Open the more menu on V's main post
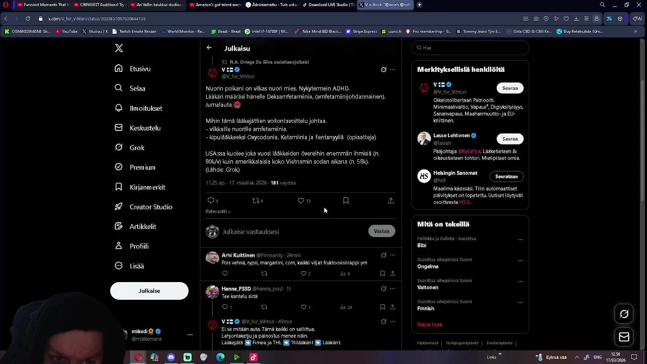The width and height of the screenshot is (647, 364). coord(393,70)
